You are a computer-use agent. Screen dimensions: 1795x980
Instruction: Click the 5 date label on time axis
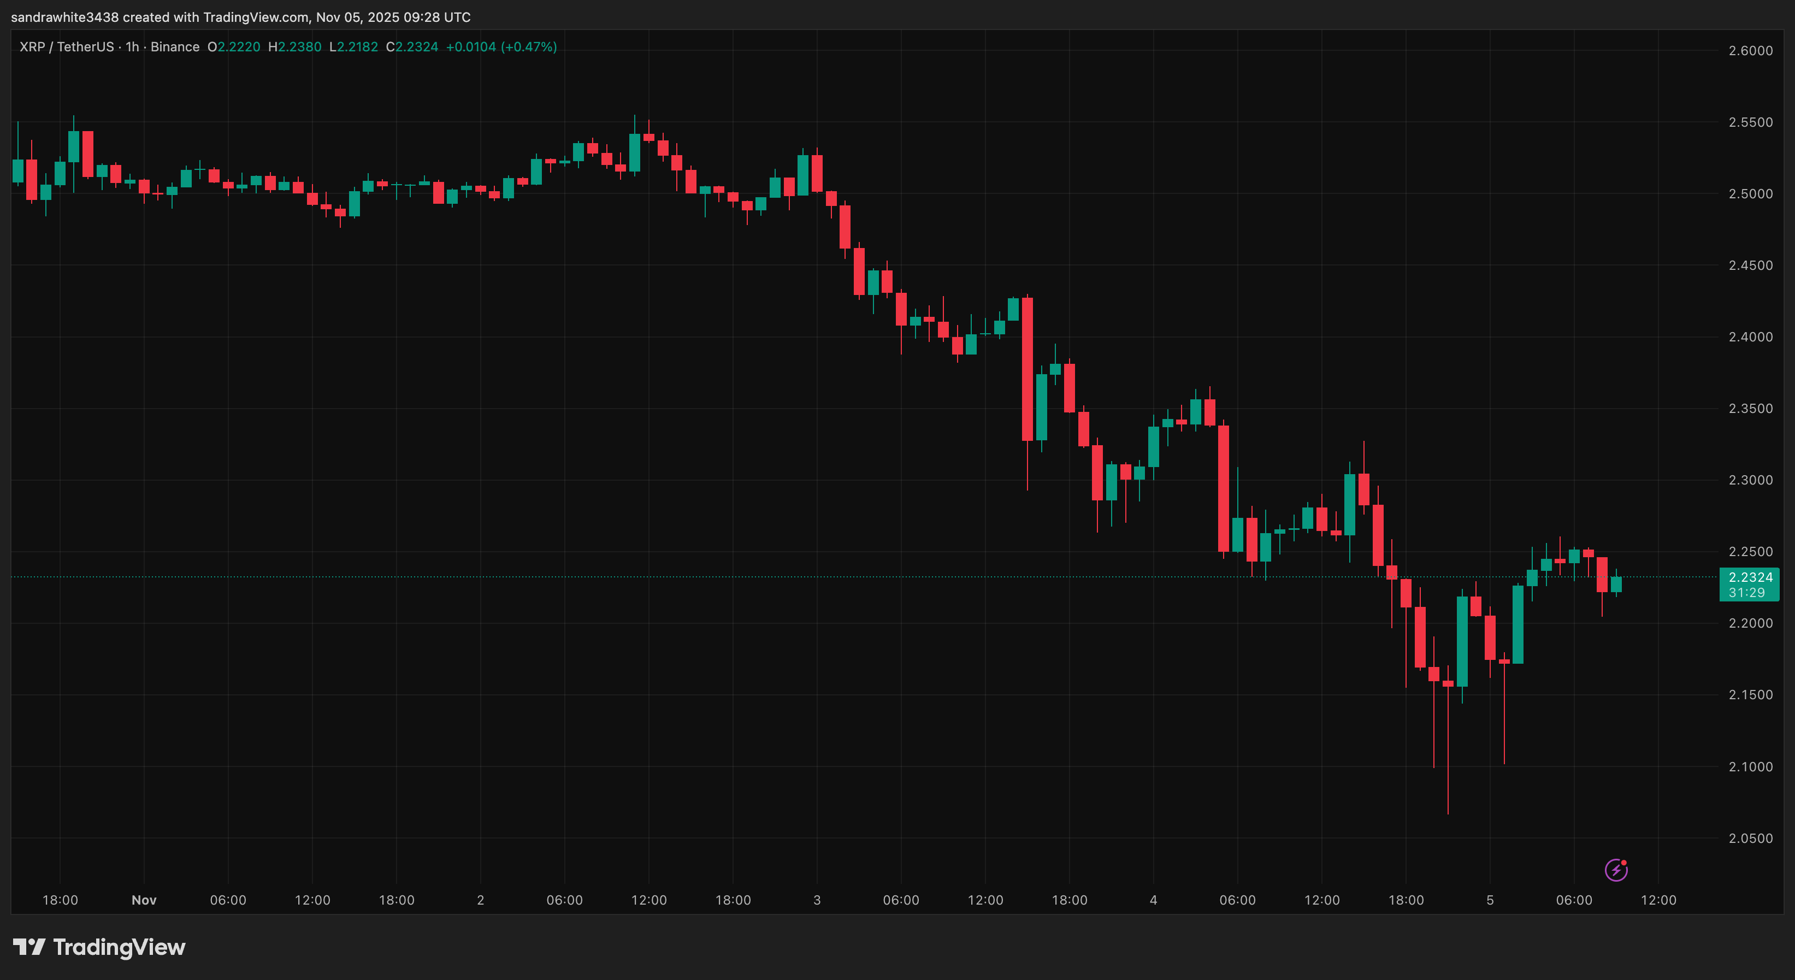coord(1491,900)
